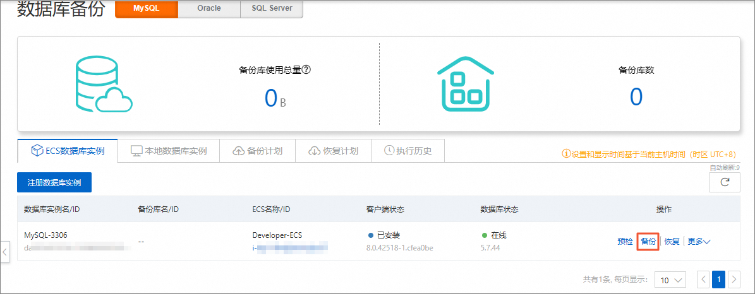Click the 注册数据库实例 button
This screenshot has width=755, height=294.
(54, 182)
